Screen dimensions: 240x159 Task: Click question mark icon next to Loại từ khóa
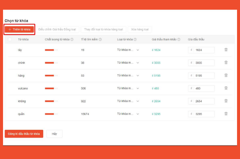135,39
